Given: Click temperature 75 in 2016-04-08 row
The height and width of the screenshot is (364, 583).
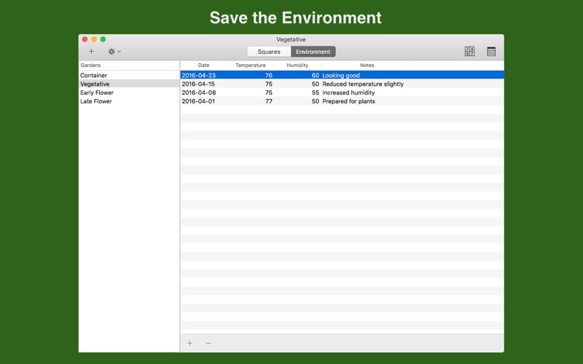Looking at the screenshot, I should [269, 92].
